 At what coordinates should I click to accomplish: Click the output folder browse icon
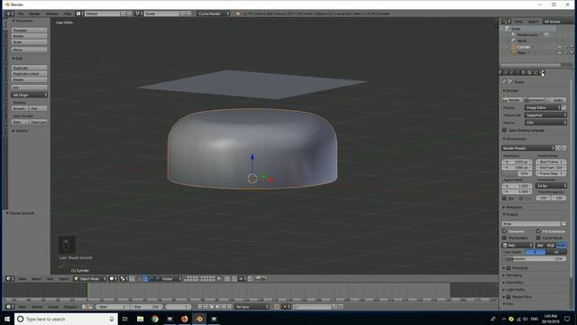coord(563,224)
